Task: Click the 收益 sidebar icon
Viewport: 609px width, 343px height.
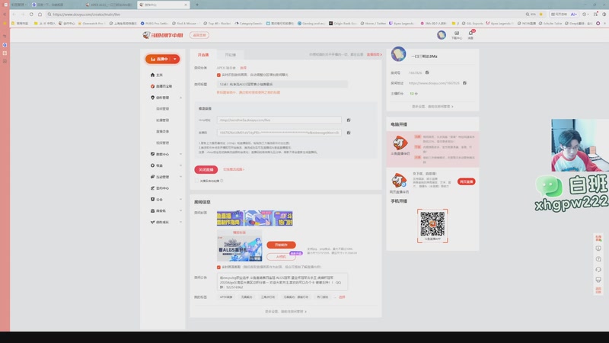Action: click(x=152, y=165)
